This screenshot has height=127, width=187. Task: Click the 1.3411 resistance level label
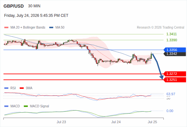[x=171, y=34]
